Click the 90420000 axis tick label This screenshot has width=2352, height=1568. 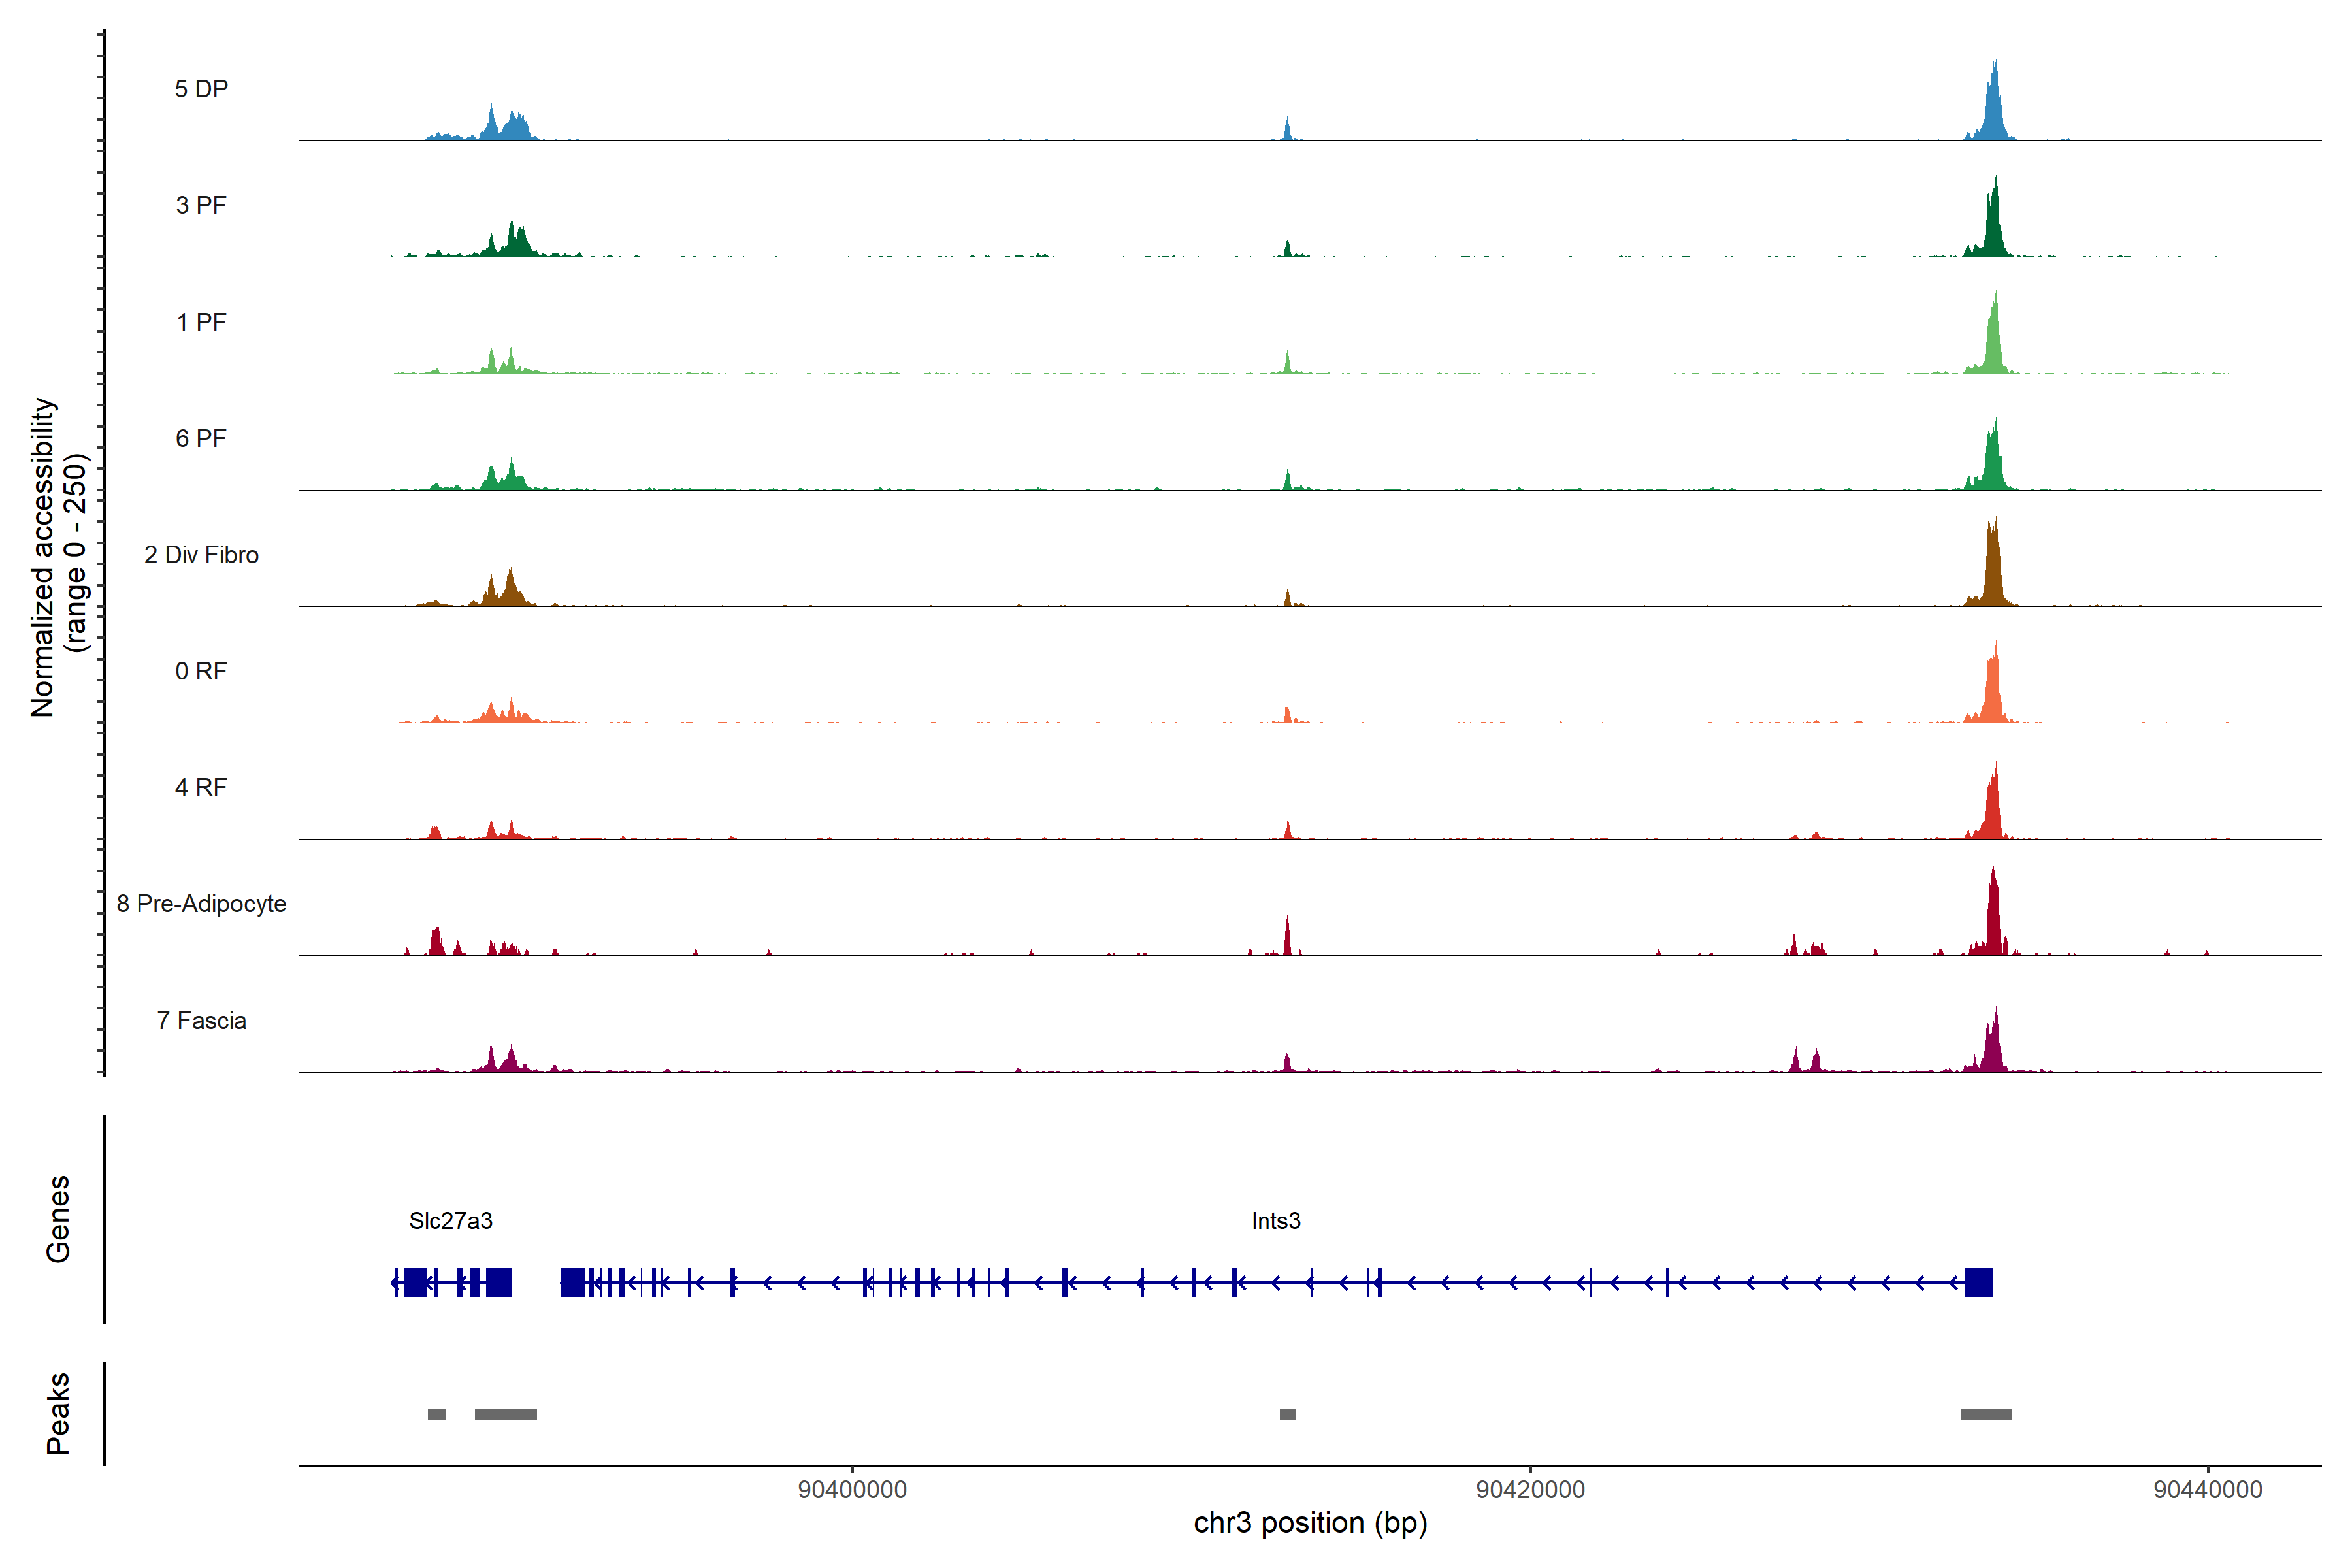pyautogui.click(x=1530, y=1490)
